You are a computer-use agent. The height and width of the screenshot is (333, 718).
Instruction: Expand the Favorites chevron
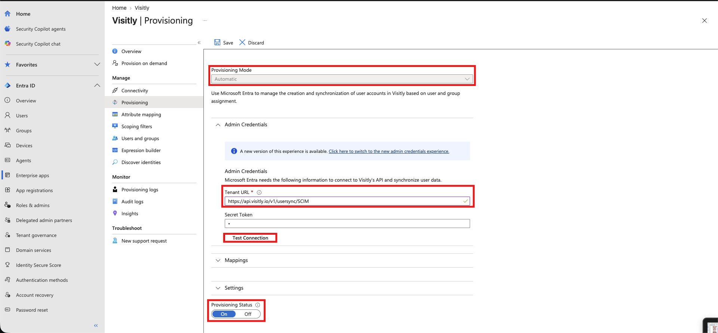(97, 64)
